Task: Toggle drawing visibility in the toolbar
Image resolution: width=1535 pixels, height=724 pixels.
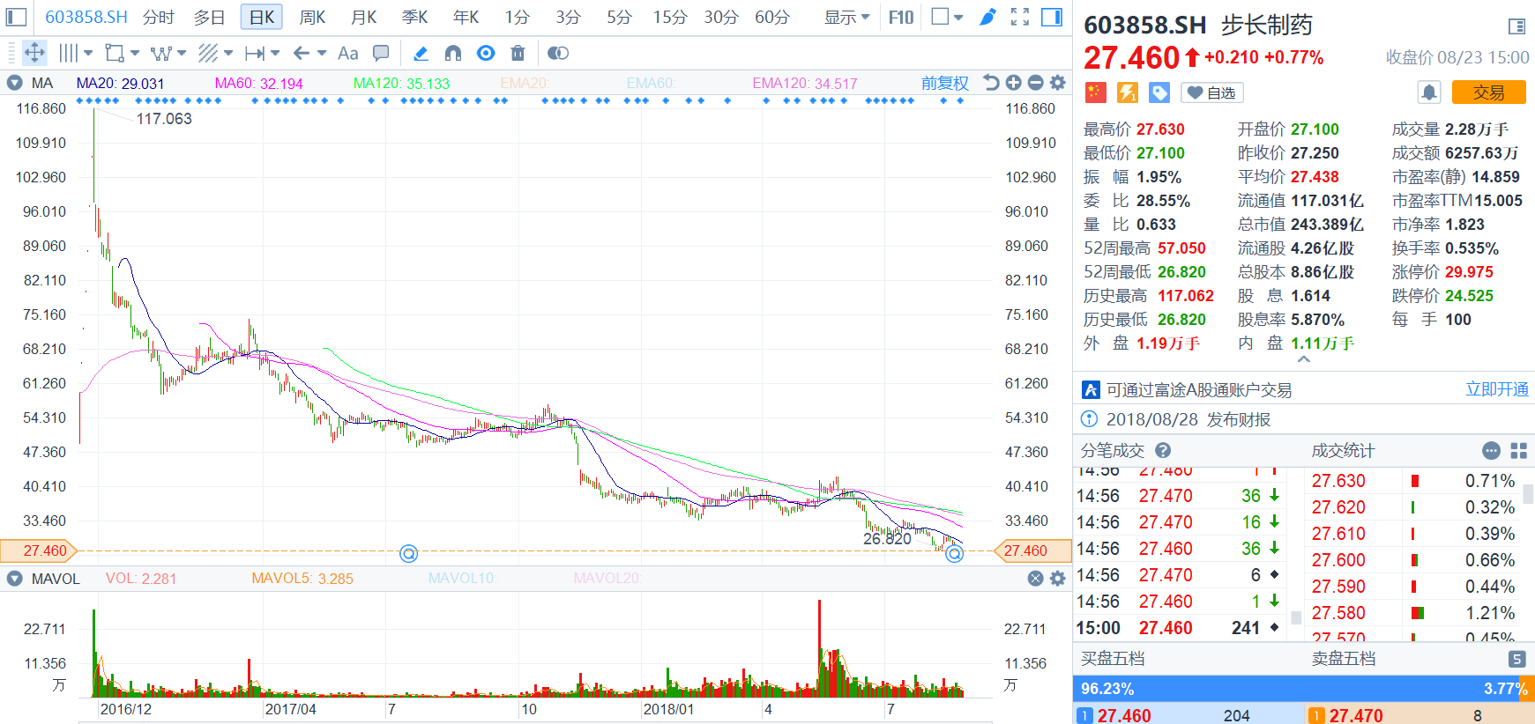Action: 486,54
